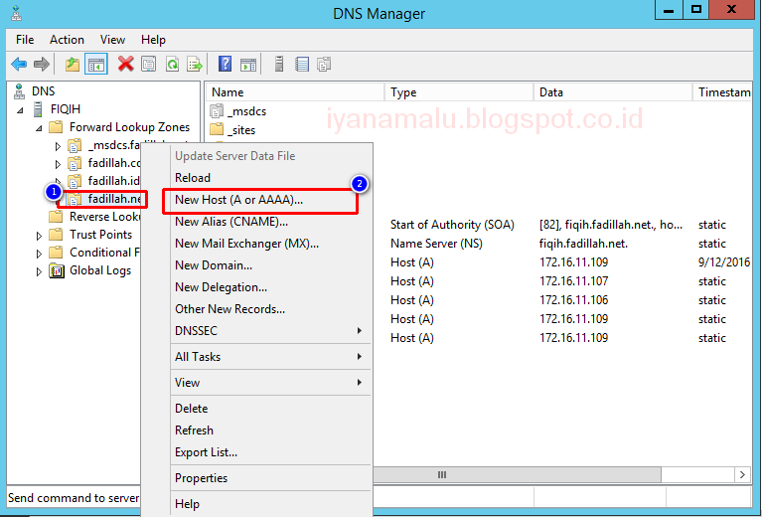Viewport: 762px width, 517px height.
Task: Expand the Trust Points node
Action: point(39,236)
